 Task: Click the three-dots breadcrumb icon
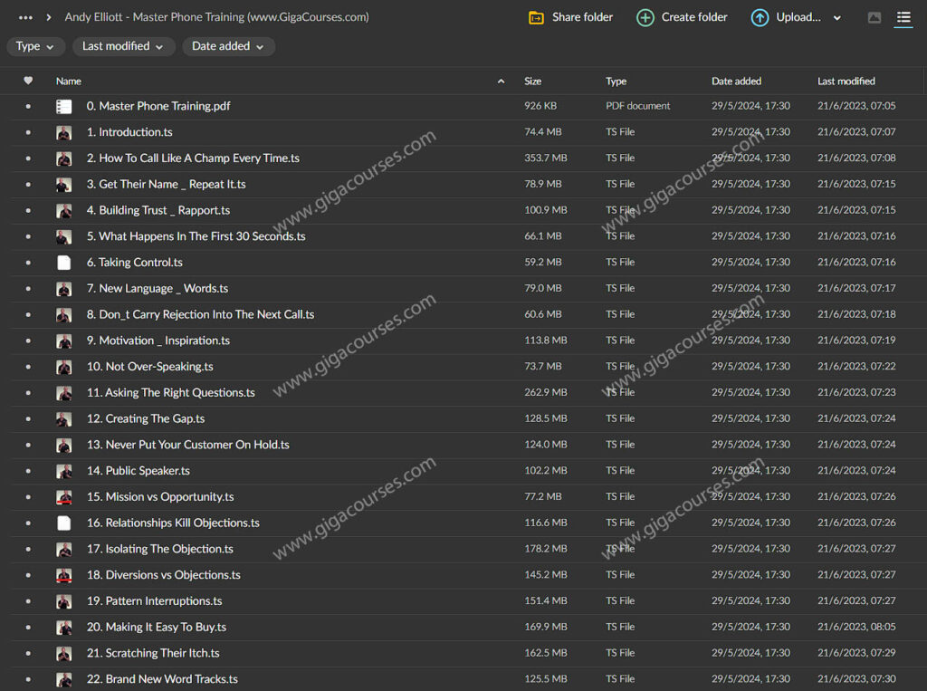(25, 17)
